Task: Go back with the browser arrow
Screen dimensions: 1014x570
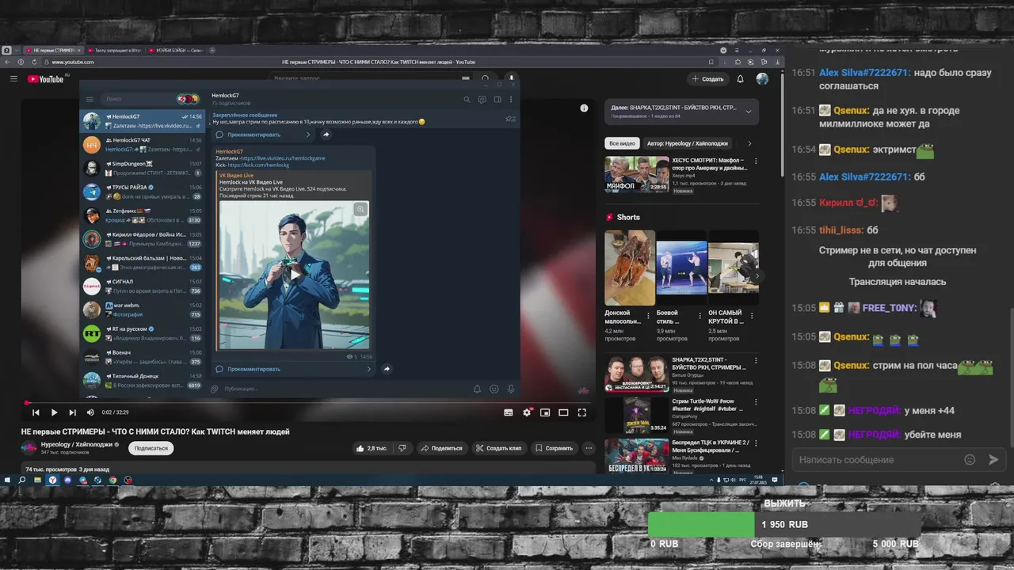Action: pos(8,62)
